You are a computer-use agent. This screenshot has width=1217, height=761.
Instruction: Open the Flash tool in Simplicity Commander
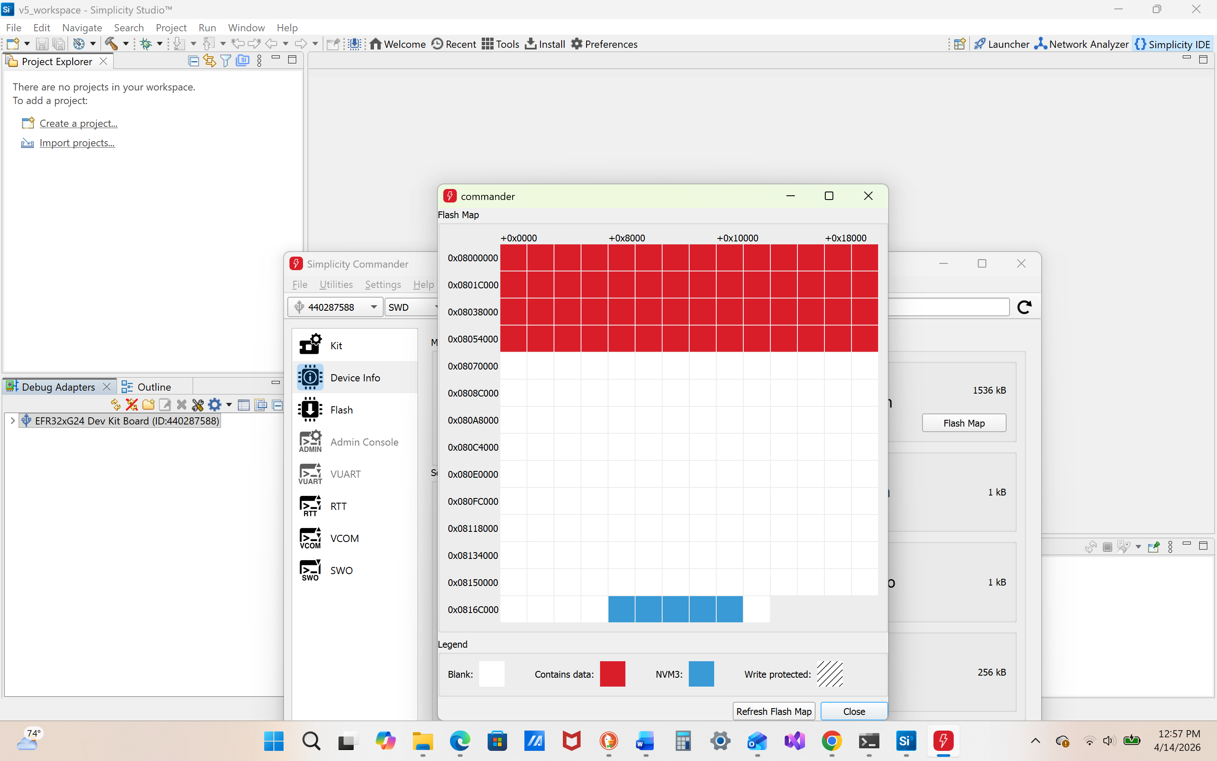(x=341, y=409)
